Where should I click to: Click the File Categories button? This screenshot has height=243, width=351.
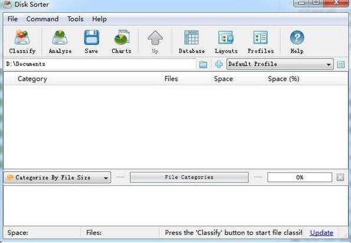point(189,177)
